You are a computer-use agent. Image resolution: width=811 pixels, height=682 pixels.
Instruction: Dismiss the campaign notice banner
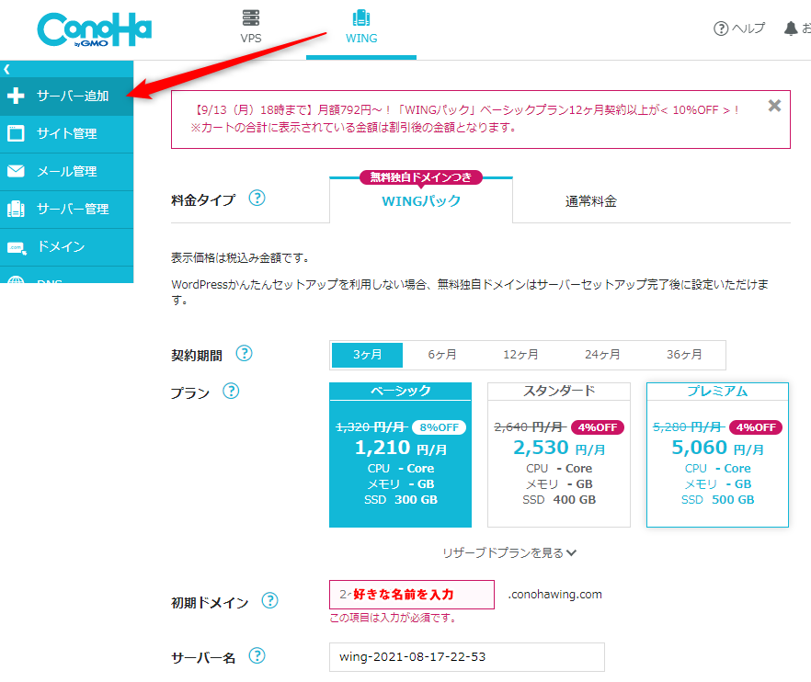coord(774,106)
